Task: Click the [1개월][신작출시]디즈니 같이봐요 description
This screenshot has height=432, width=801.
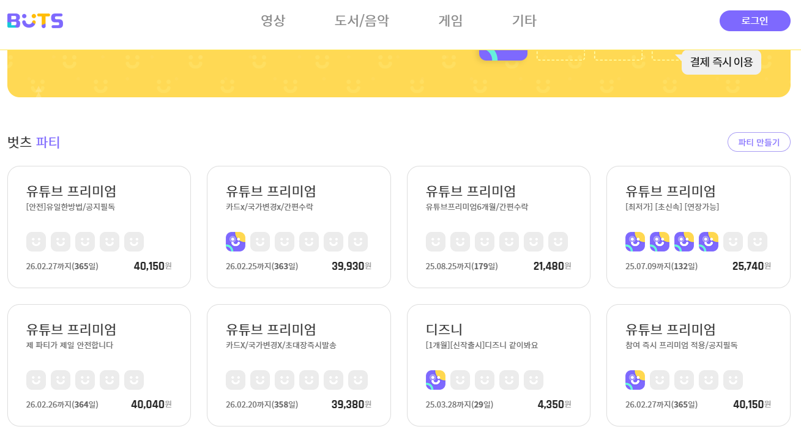Action: point(482,345)
